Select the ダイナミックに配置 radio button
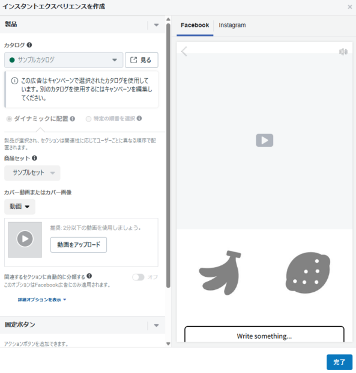Screen dimensions: 356x373 [9, 119]
